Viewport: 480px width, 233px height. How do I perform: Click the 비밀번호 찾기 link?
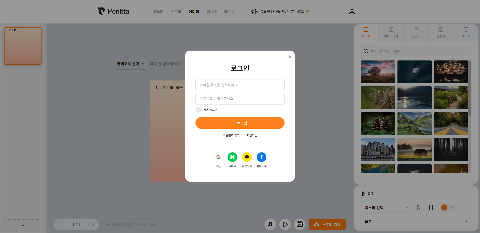pyautogui.click(x=231, y=135)
